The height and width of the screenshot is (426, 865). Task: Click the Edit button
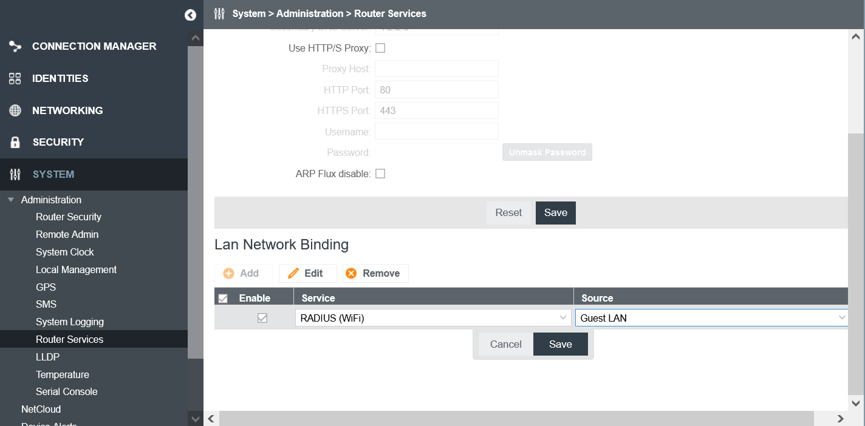coord(308,274)
